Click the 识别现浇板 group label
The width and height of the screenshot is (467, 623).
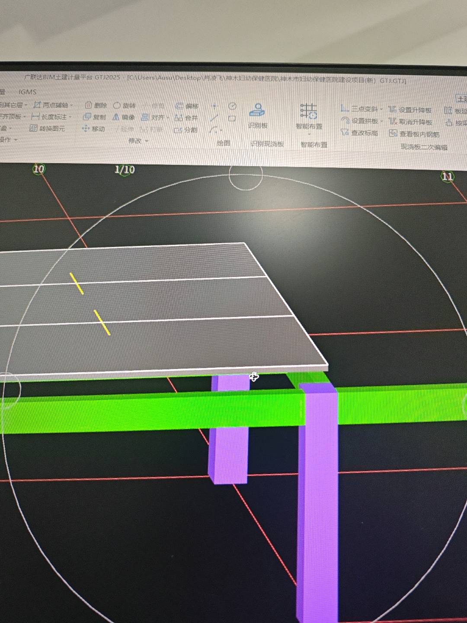point(267,144)
